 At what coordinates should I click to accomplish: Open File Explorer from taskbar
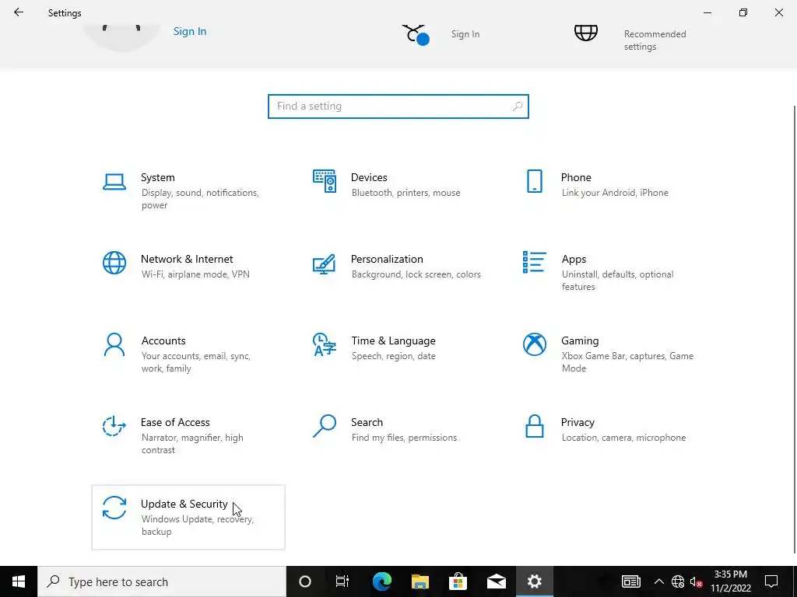pyautogui.click(x=420, y=581)
